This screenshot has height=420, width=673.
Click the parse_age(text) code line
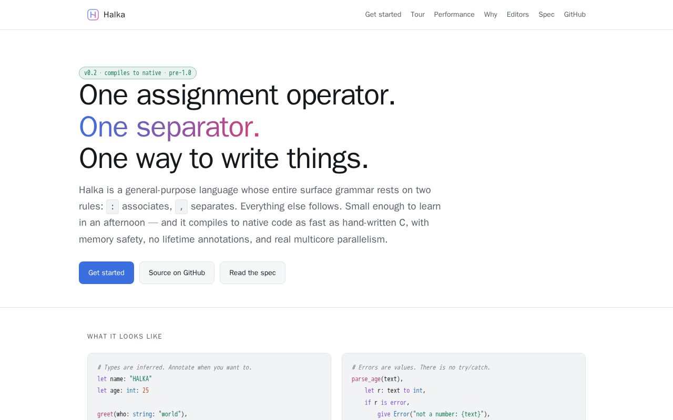click(378, 379)
